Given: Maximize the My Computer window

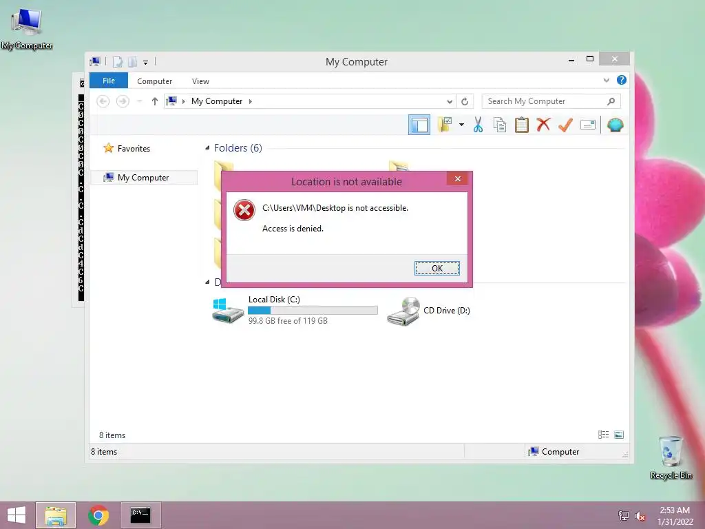Looking at the screenshot, I should (590, 59).
